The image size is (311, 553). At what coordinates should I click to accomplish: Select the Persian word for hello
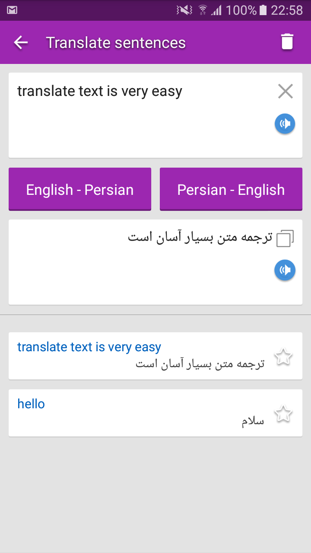253,421
